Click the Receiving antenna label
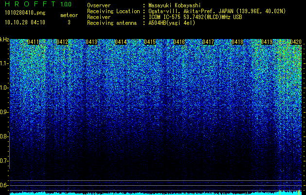This screenshot has width=306, height=195. [x=112, y=23]
